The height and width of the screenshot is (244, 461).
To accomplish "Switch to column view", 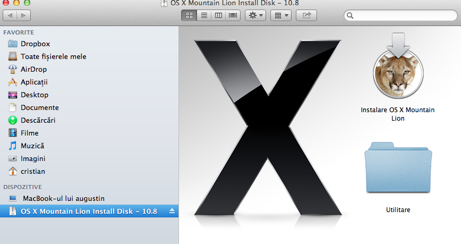I will point(218,15).
